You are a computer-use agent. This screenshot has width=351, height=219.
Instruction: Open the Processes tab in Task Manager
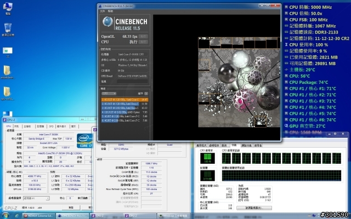pos(214,146)
